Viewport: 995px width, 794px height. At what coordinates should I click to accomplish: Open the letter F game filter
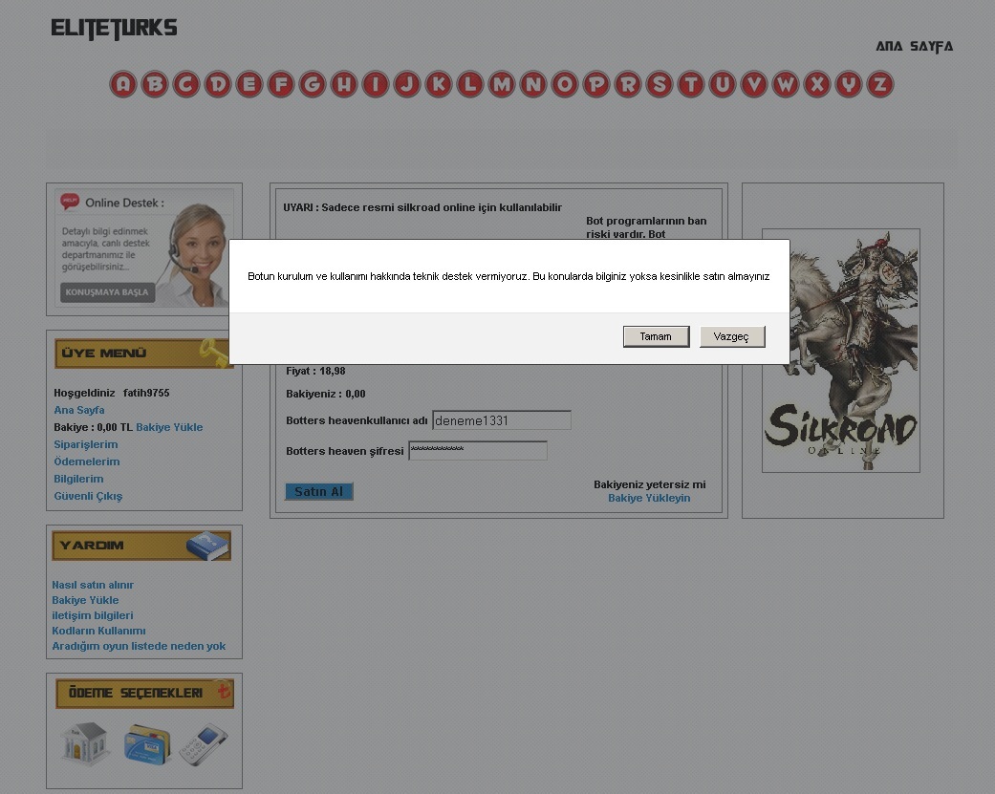pyautogui.click(x=280, y=84)
